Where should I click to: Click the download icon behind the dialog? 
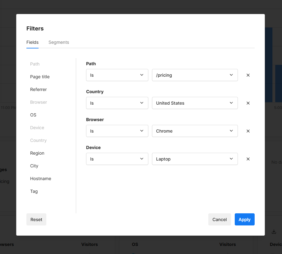274,232
